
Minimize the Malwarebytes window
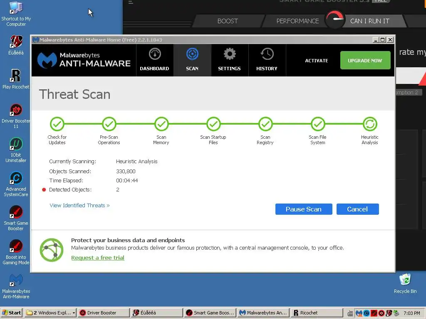tap(376, 40)
